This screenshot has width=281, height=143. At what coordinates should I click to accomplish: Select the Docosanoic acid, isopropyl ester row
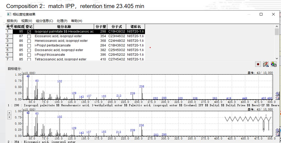click(75, 50)
